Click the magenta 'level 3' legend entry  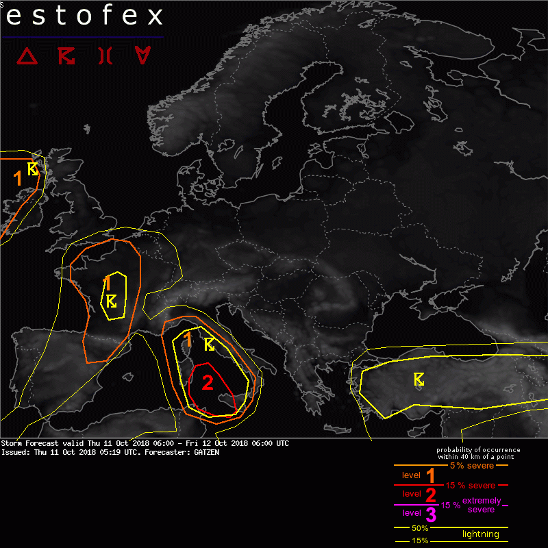[419, 513]
